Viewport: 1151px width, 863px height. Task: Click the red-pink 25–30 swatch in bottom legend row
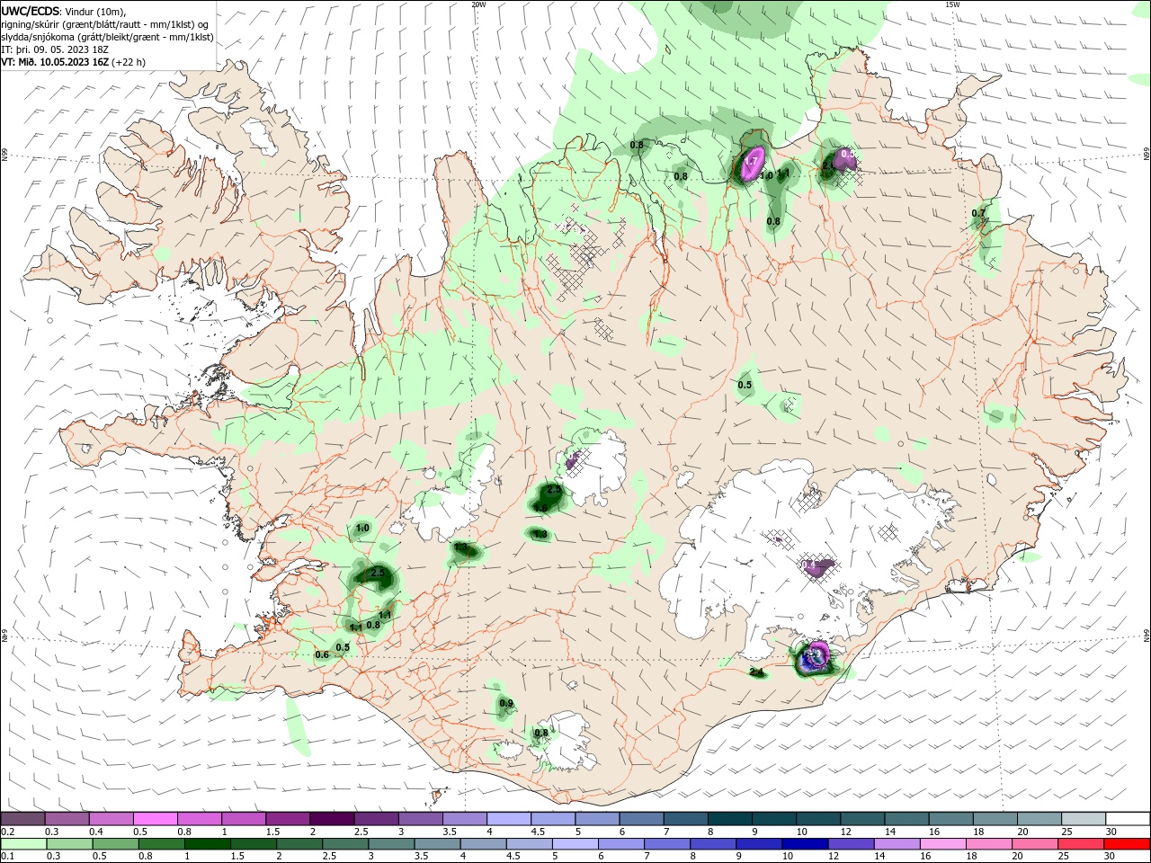coord(1082,844)
